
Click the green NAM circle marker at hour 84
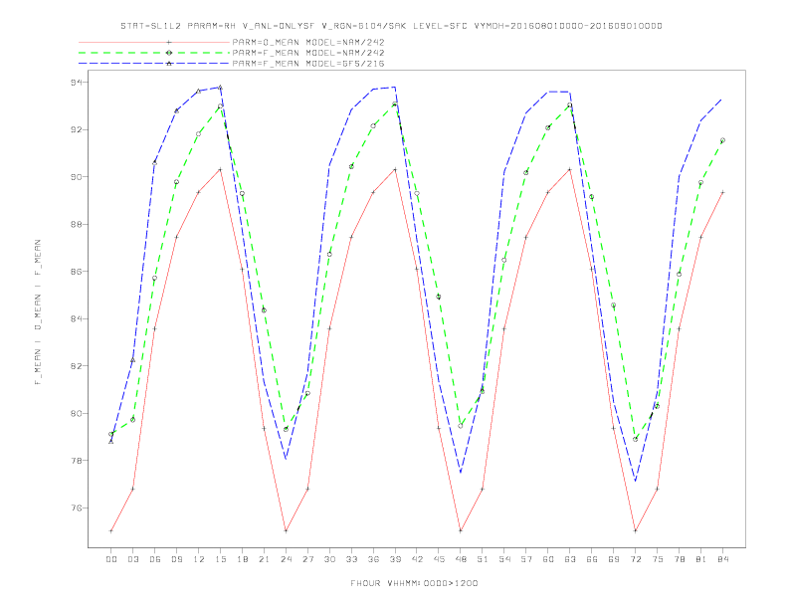[x=722, y=140]
